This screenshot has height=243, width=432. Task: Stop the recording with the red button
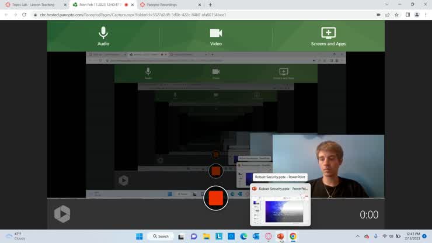(215, 198)
